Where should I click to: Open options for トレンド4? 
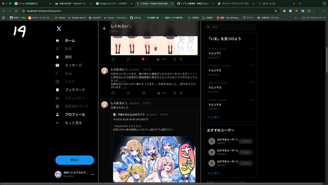tap(251, 100)
